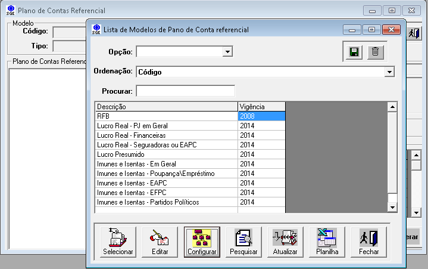Open the Editar tool
This screenshot has height=269, width=428.
pyautogui.click(x=160, y=242)
